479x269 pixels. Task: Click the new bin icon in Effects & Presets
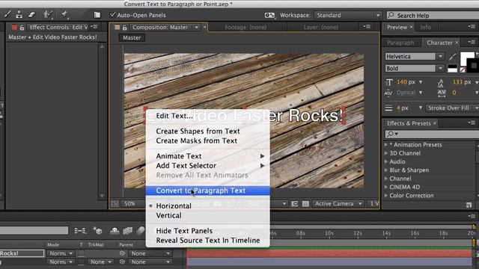coord(469,205)
